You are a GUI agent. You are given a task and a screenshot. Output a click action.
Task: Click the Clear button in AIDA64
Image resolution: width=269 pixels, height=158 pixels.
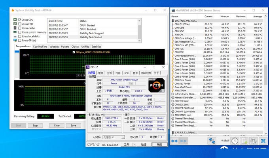pos(57,125)
